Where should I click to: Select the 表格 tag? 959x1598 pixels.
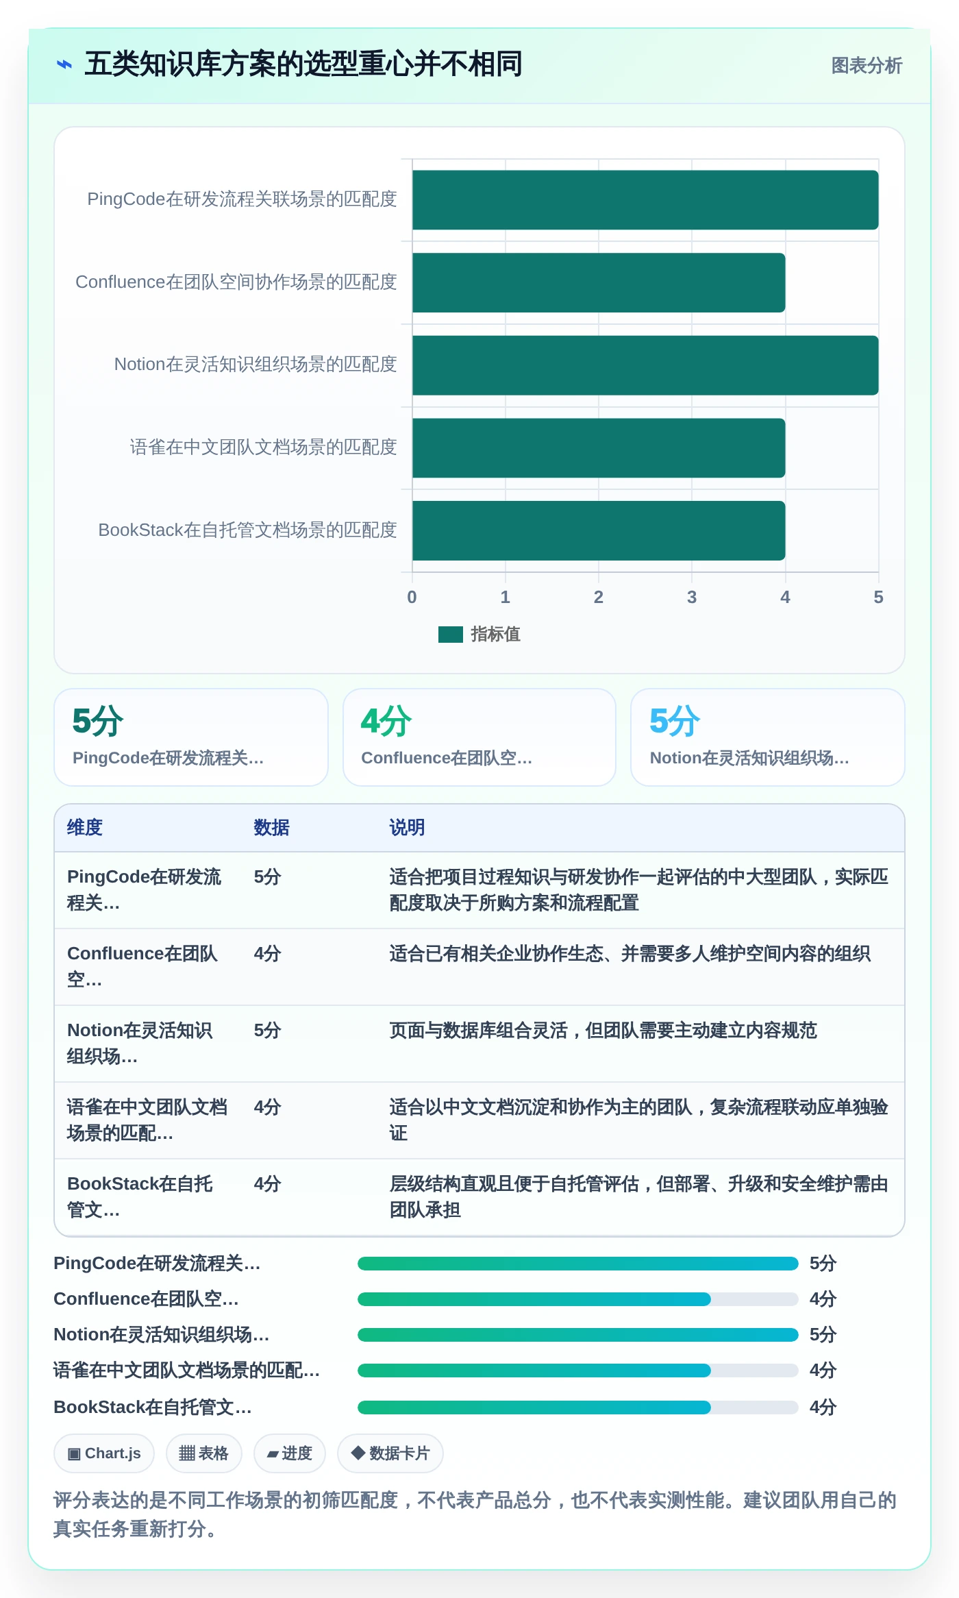pyautogui.click(x=204, y=1453)
